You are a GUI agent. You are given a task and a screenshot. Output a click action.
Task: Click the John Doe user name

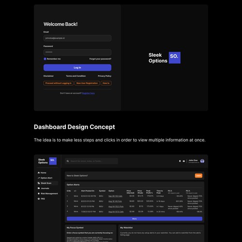(x=193, y=160)
